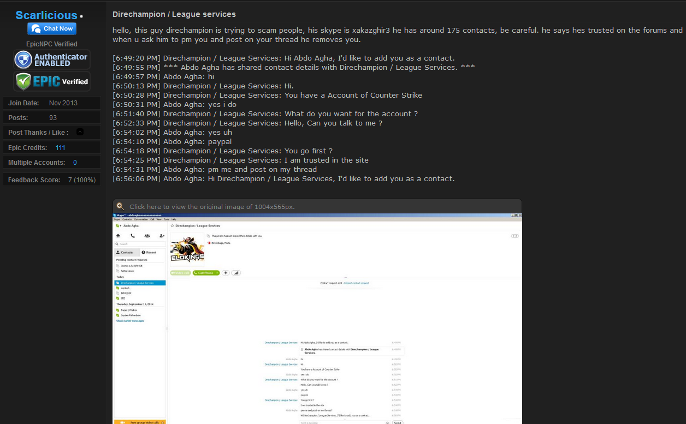Screen dimensions: 686x424
Task: Open the Call Phone dropdown arrow
Action: pyautogui.click(x=217, y=273)
